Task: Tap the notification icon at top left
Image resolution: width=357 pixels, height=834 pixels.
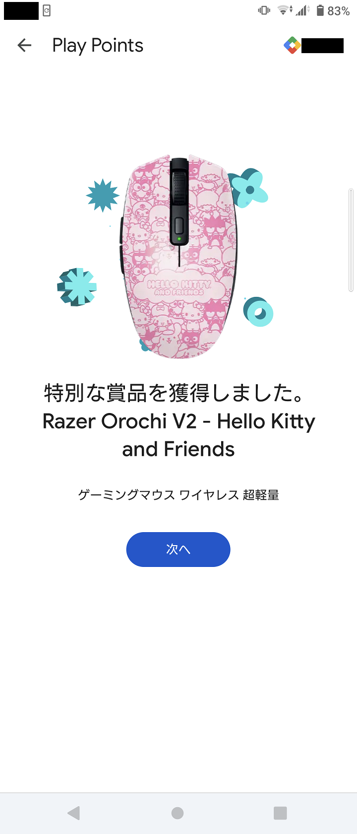Action: (47, 10)
